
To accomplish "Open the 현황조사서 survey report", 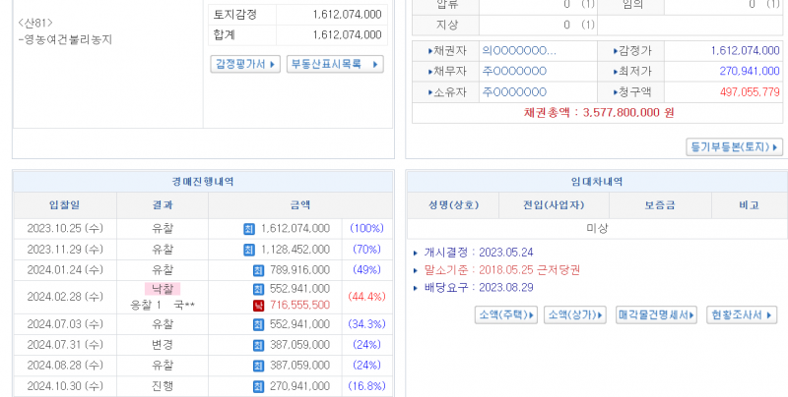I will (743, 315).
